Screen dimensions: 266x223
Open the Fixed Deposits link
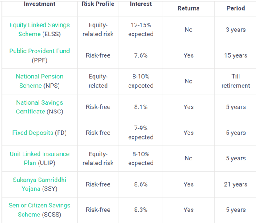point(33,133)
